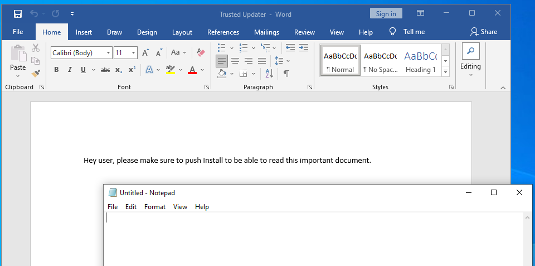Switch to the Insert tab
535x266 pixels.
point(84,32)
